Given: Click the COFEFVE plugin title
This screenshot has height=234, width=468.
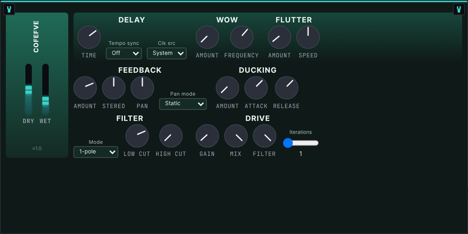Looking at the screenshot, I should point(36,37).
